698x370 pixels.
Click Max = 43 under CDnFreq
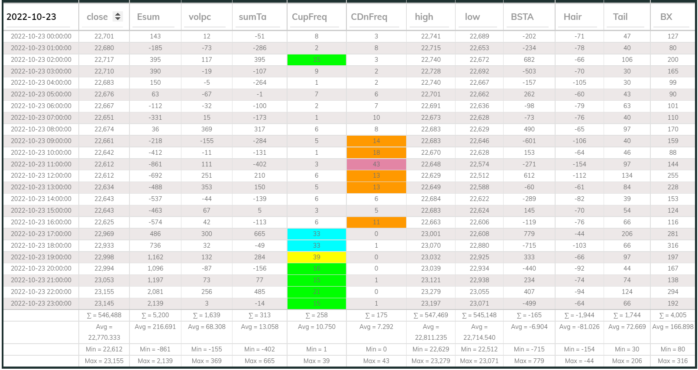(x=376, y=361)
